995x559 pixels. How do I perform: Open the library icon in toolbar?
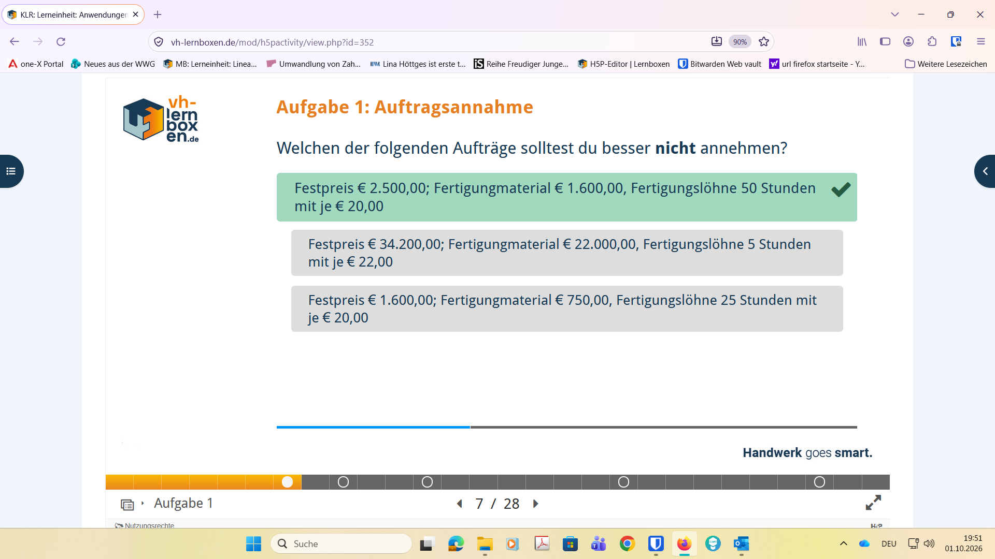click(x=862, y=42)
